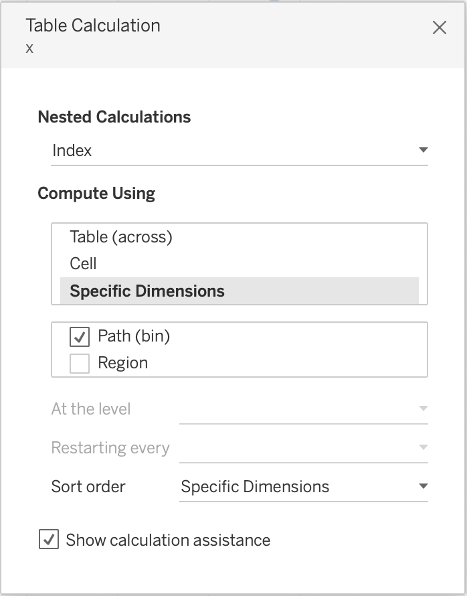Open the Restarting every dropdown field
Screen dimensions: 467x596
click(x=302, y=448)
